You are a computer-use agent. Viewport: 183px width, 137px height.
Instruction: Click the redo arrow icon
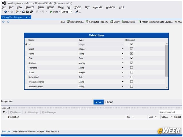pyautogui.click(x=43, y=12)
